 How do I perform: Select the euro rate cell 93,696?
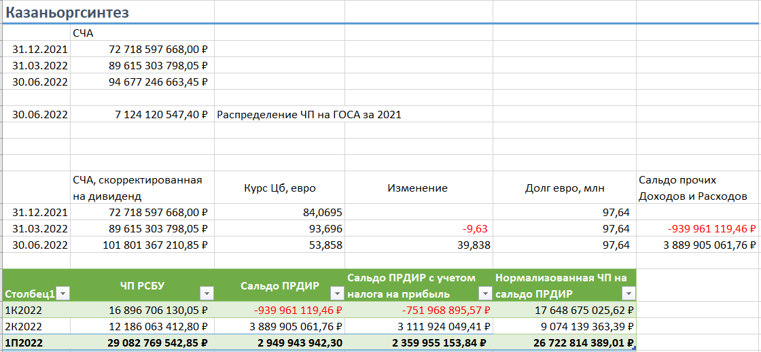(x=279, y=229)
